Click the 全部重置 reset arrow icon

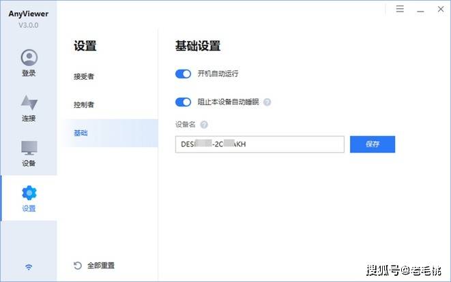[x=77, y=266]
